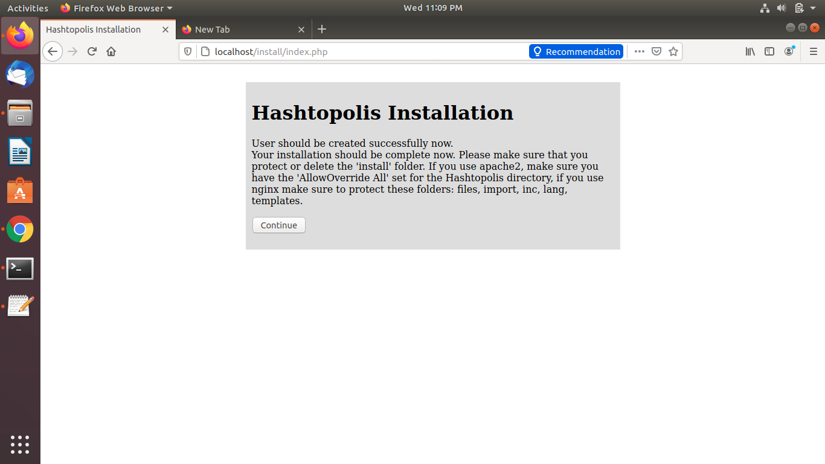825x464 pixels.
Task: Launch Firefox from the dock
Action: (20, 36)
